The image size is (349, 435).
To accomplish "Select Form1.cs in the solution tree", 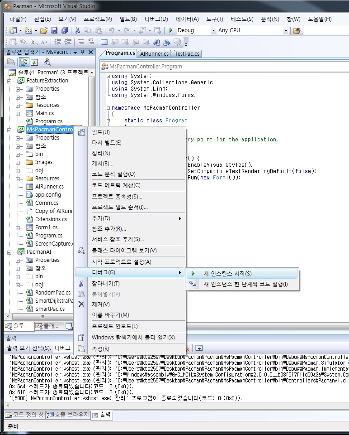I will tap(46, 227).
